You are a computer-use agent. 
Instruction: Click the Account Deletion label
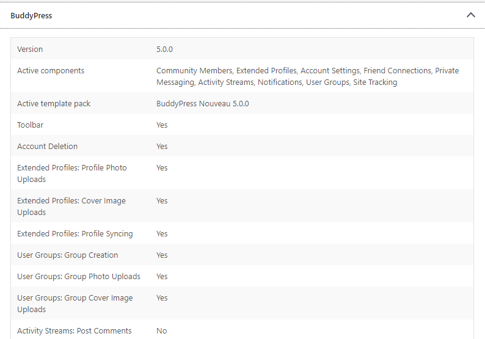pyautogui.click(x=47, y=147)
